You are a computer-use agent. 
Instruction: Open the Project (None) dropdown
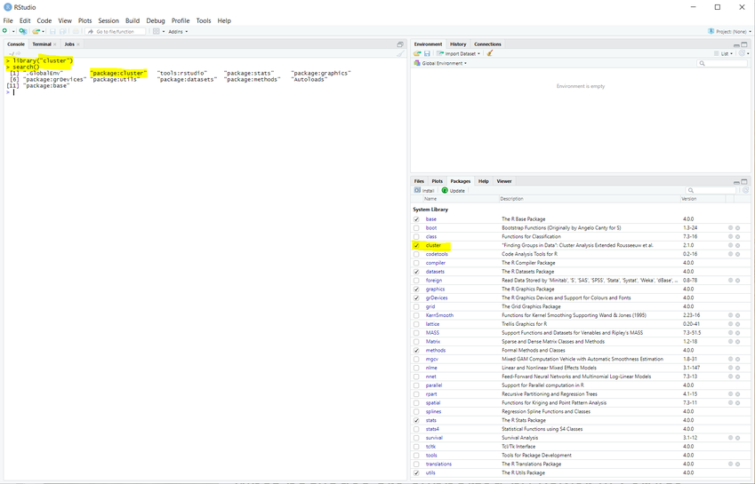pos(729,31)
